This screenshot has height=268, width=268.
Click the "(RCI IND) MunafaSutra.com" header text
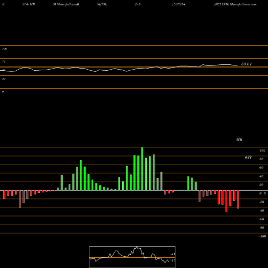click(235, 4)
